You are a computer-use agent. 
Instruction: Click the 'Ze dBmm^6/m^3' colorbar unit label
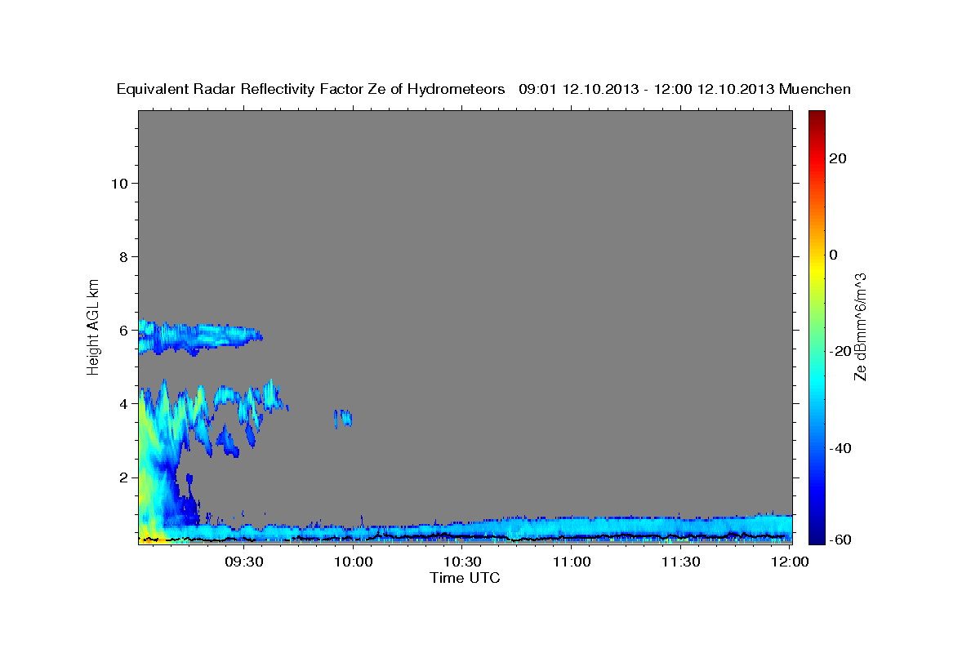[x=860, y=326]
